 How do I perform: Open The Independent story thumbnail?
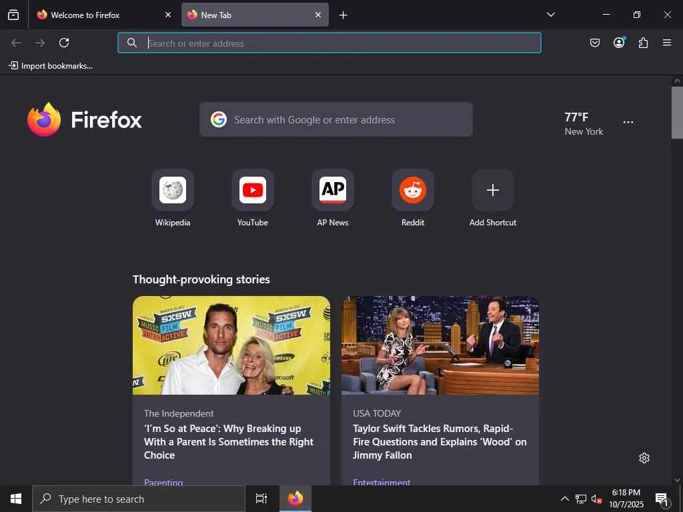click(x=231, y=345)
